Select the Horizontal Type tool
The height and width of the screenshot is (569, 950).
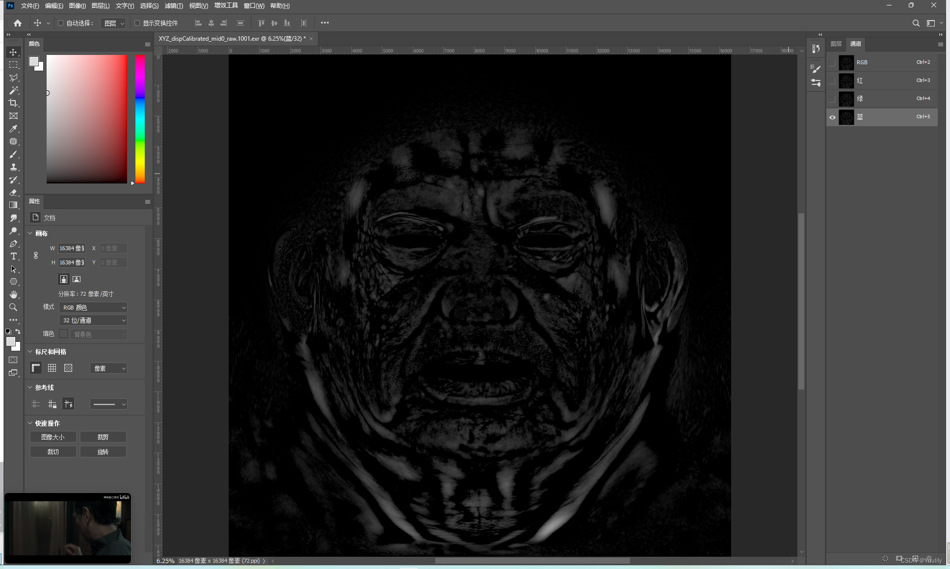point(13,256)
